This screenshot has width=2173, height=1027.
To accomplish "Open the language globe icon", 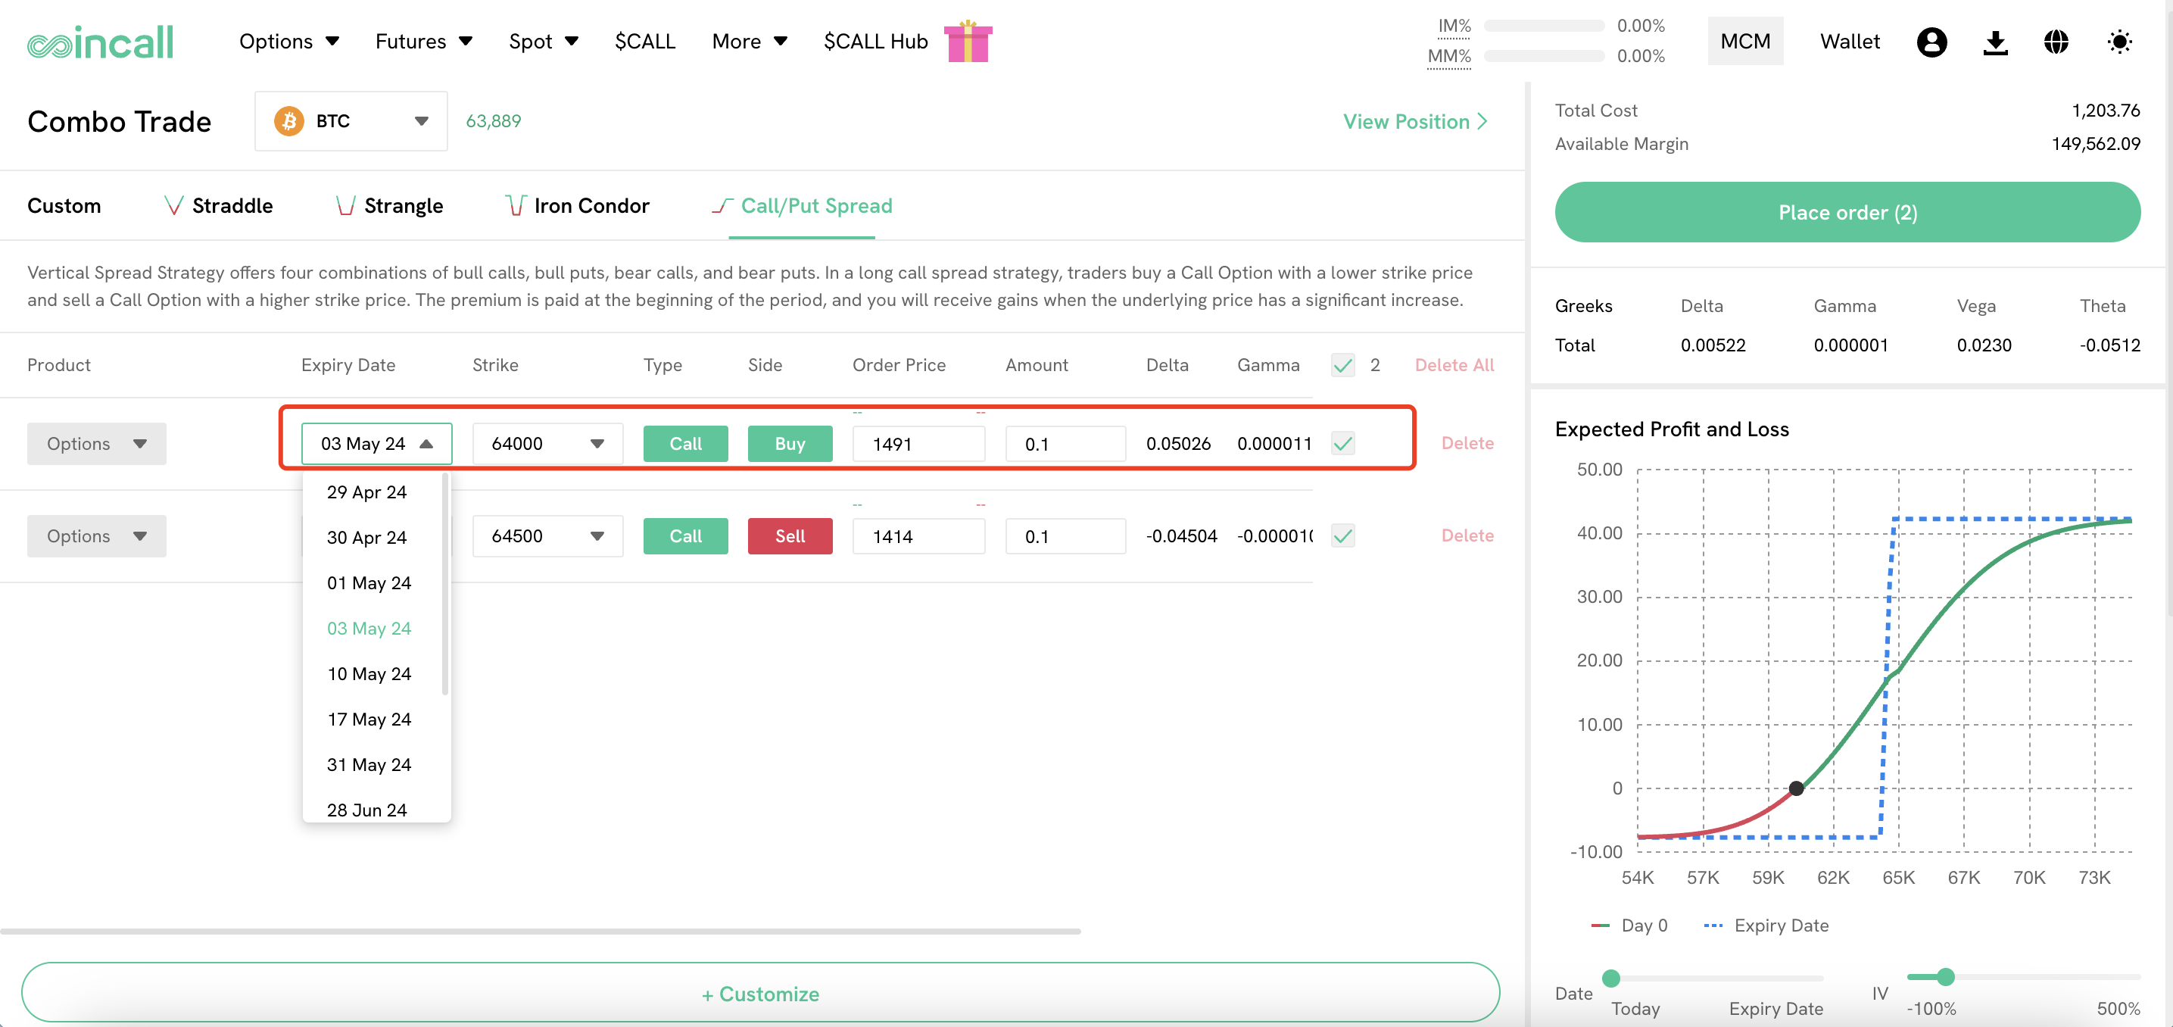I will pyautogui.click(x=2056, y=42).
